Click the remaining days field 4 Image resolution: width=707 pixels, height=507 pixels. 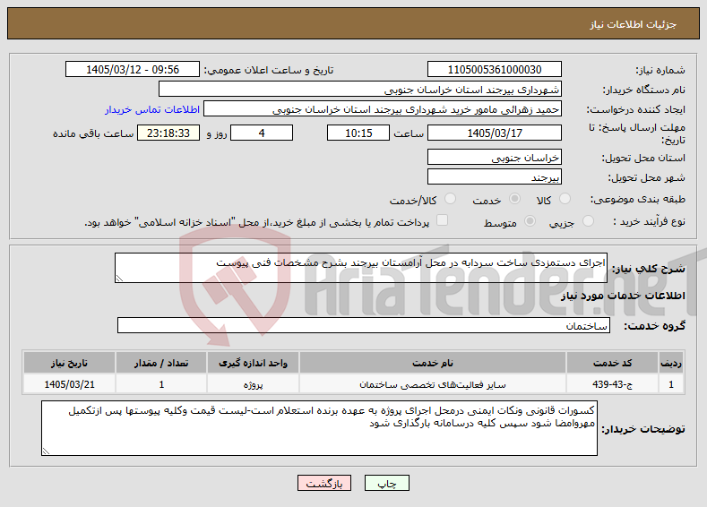[262, 133]
